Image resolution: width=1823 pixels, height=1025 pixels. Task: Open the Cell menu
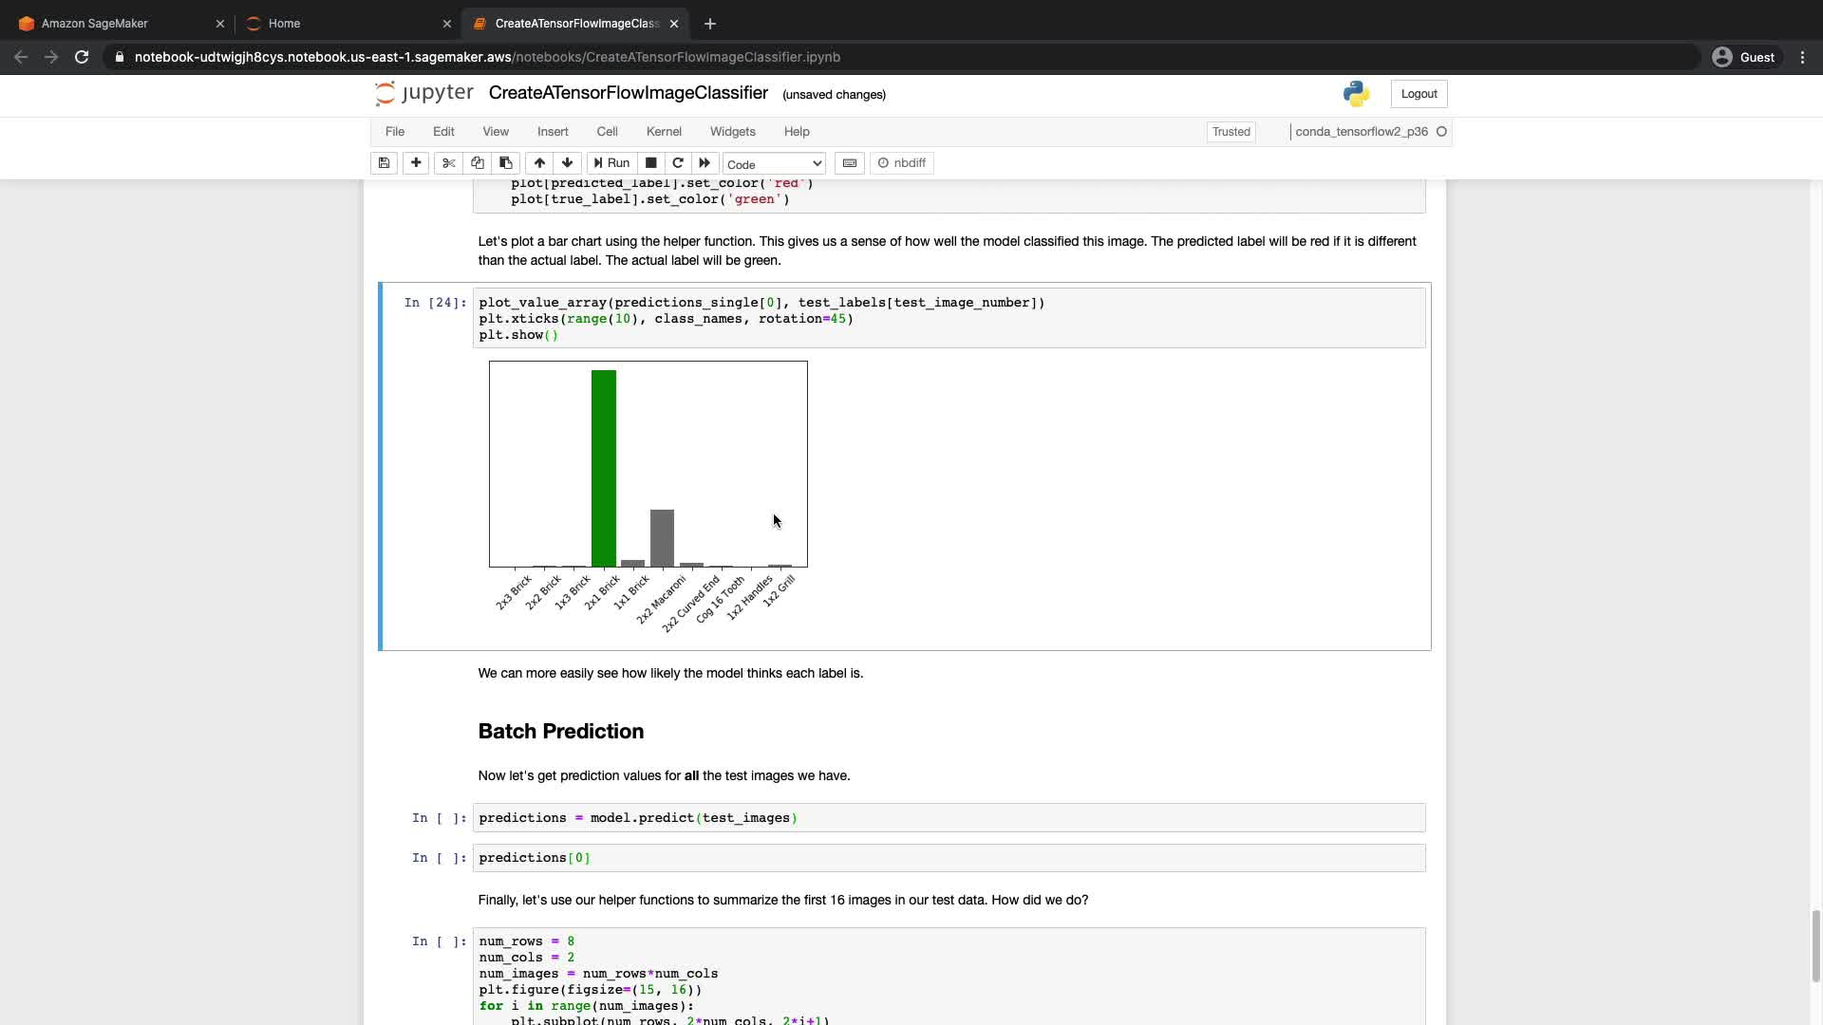(607, 132)
